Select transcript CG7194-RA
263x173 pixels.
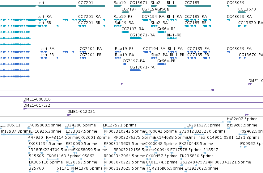(153, 17)
